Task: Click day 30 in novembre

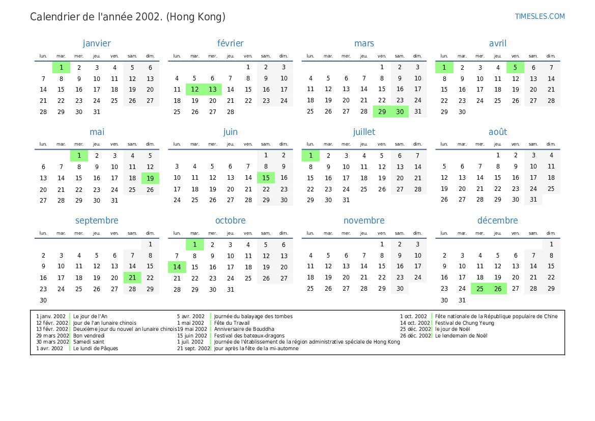Action: click(x=400, y=289)
